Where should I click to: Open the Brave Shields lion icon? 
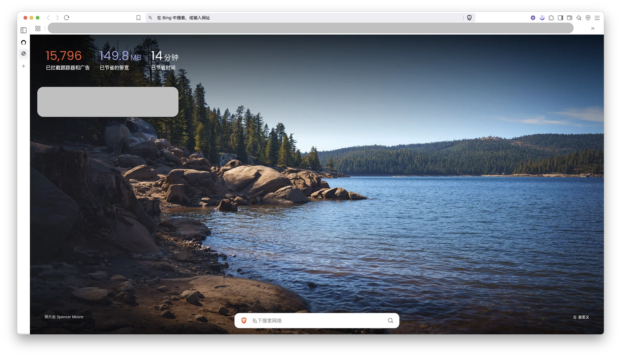click(469, 18)
